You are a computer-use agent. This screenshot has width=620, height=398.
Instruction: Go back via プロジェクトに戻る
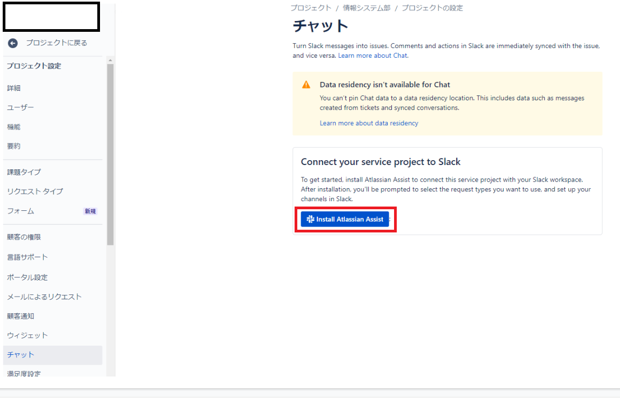57,43
